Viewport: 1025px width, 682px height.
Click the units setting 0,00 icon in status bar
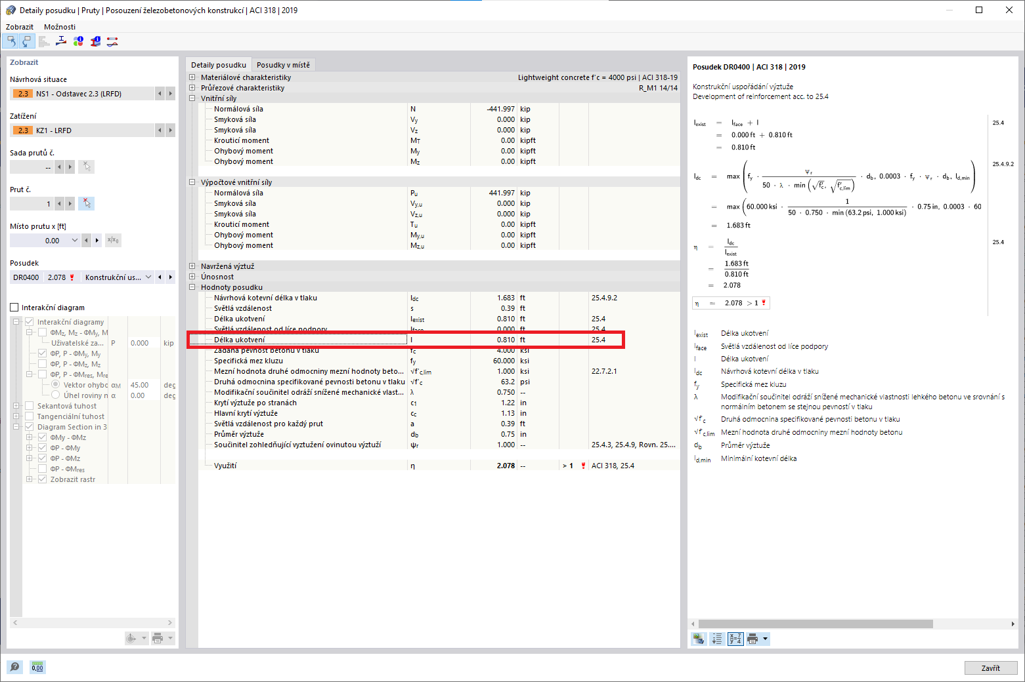37,667
